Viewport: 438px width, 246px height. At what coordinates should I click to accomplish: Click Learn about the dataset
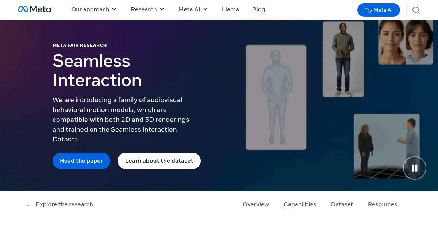click(159, 161)
